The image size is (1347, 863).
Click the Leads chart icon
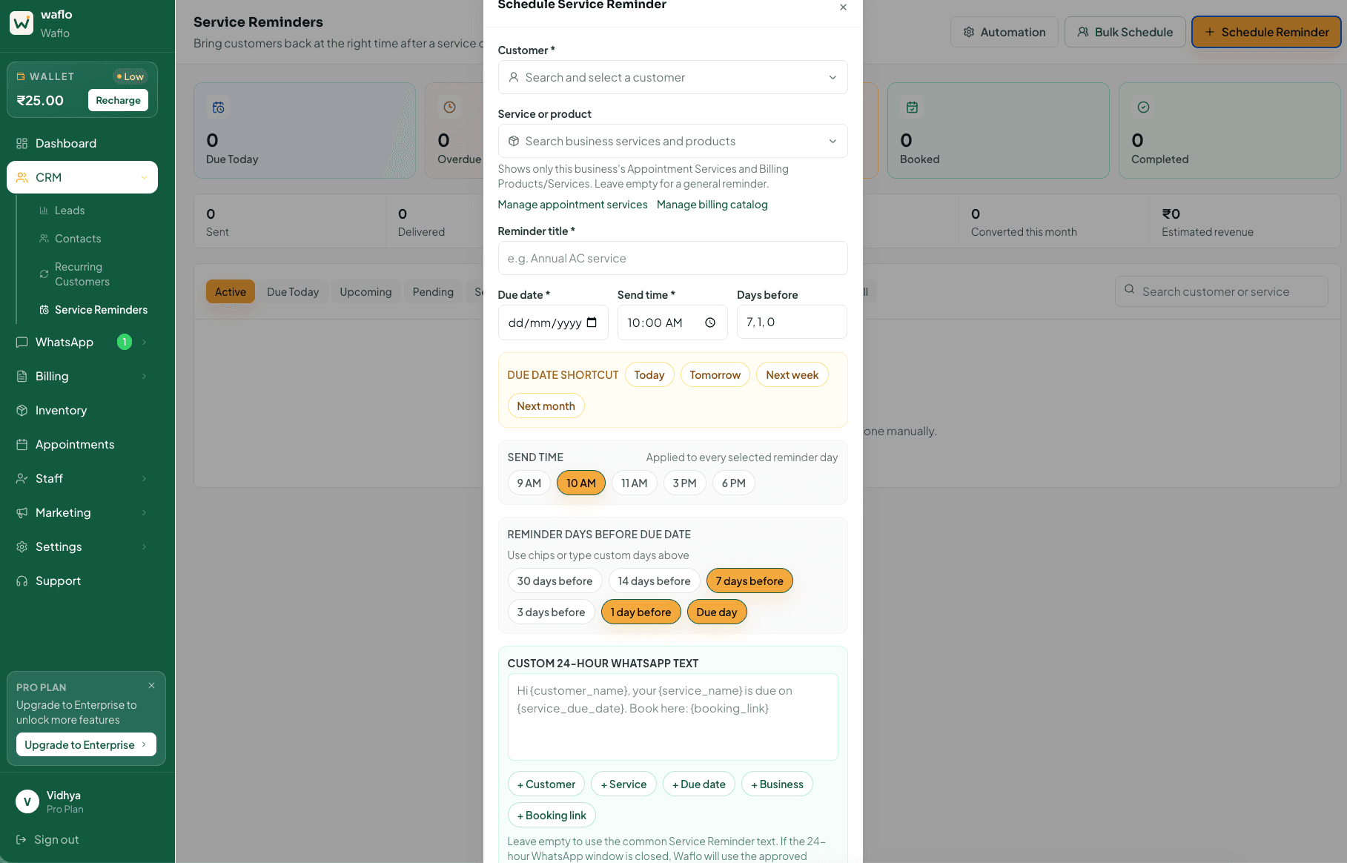(44, 211)
